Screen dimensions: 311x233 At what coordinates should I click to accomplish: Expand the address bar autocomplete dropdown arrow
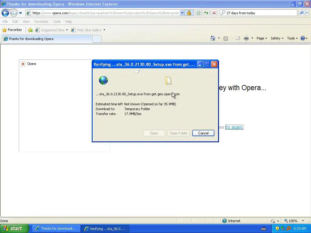pos(182,13)
